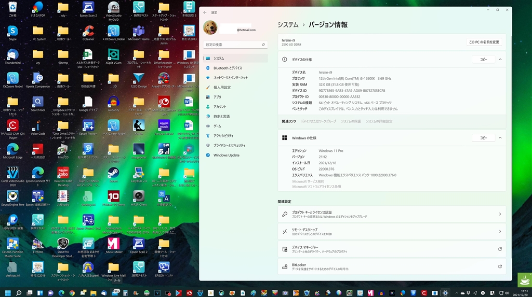Screen dimensions: 532x297
Task: Open the ごみ箱 recycle bin
Action: (x=12, y=9)
